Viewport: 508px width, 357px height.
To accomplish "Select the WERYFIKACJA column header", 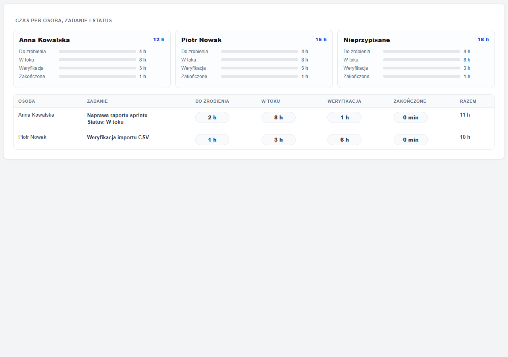I will pos(344,101).
